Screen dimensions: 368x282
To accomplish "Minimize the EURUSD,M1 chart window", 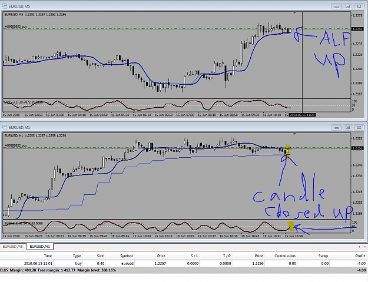I will 337,127.
